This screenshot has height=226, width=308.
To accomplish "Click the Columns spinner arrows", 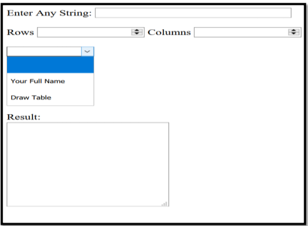I will point(293,32).
